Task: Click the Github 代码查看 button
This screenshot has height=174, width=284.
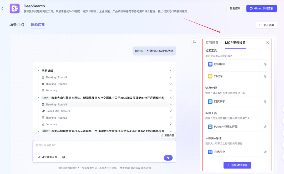Action: 261,8
